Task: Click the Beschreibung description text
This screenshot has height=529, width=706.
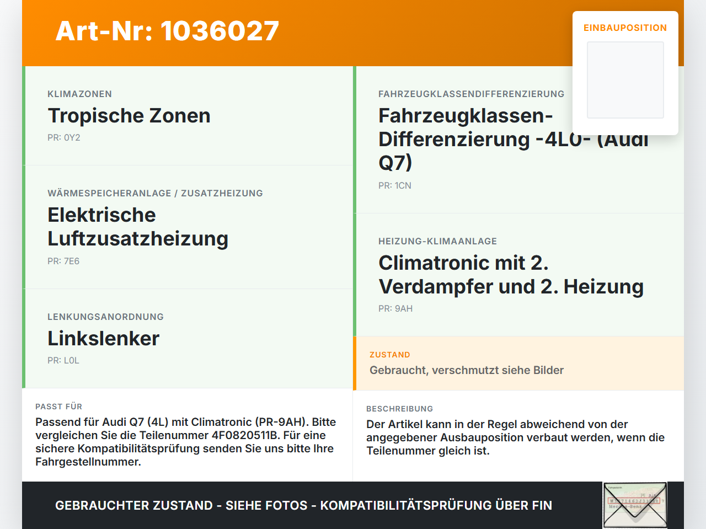Action: 516,437
